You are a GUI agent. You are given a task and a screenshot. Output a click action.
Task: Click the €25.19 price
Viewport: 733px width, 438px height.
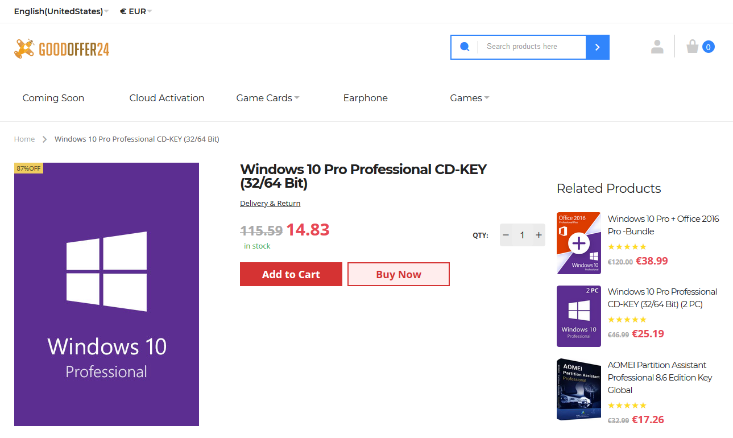(648, 334)
